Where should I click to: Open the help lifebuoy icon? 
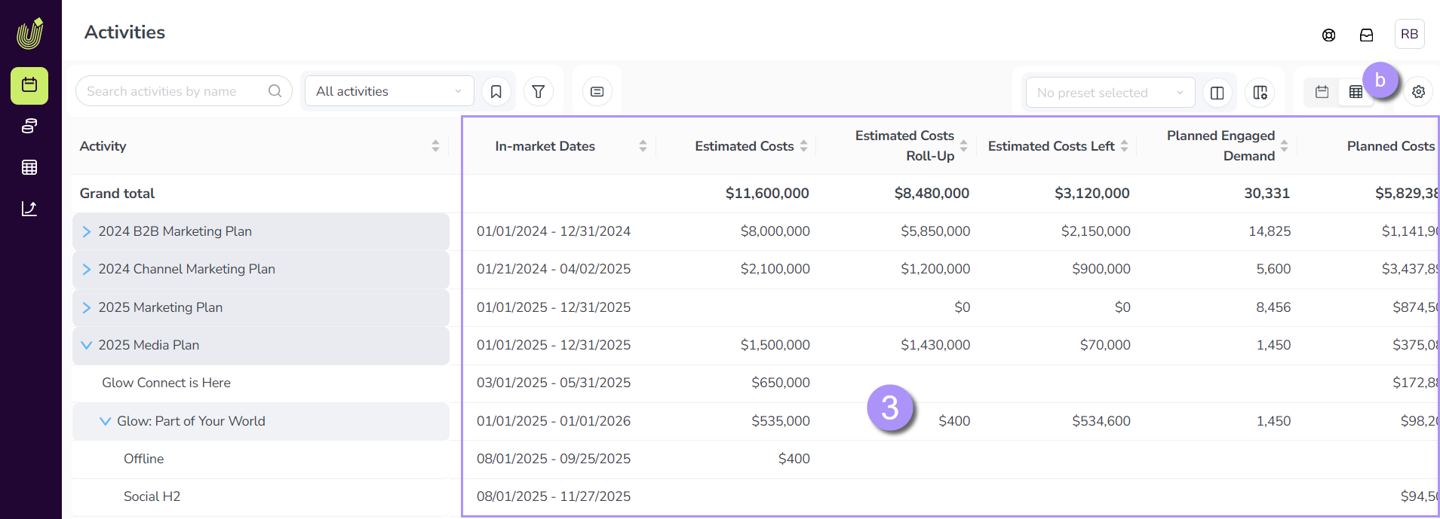pyautogui.click(x=1328, y=35)
